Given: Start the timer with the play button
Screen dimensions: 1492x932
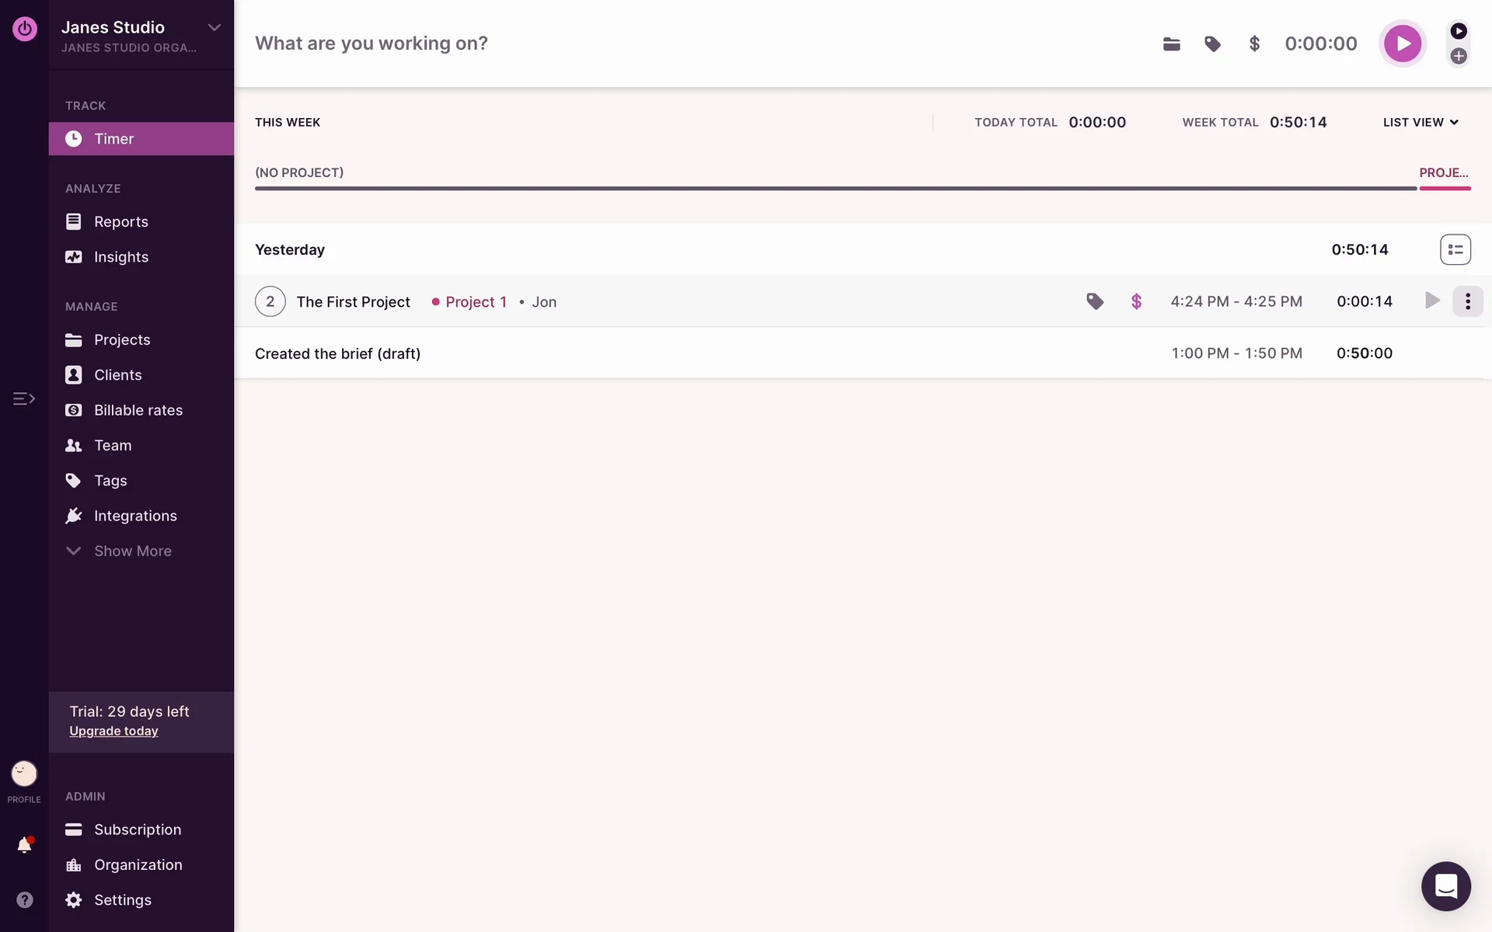Looking at the screenshot, I should [1402, 43].
